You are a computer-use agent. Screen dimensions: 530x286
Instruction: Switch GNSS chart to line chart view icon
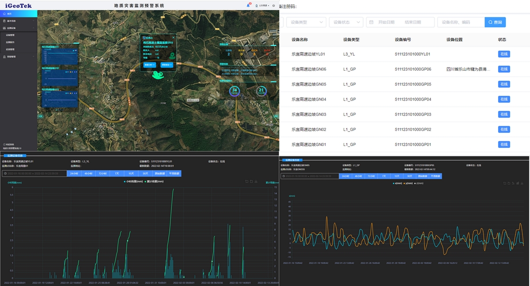[x=513, y=183]
